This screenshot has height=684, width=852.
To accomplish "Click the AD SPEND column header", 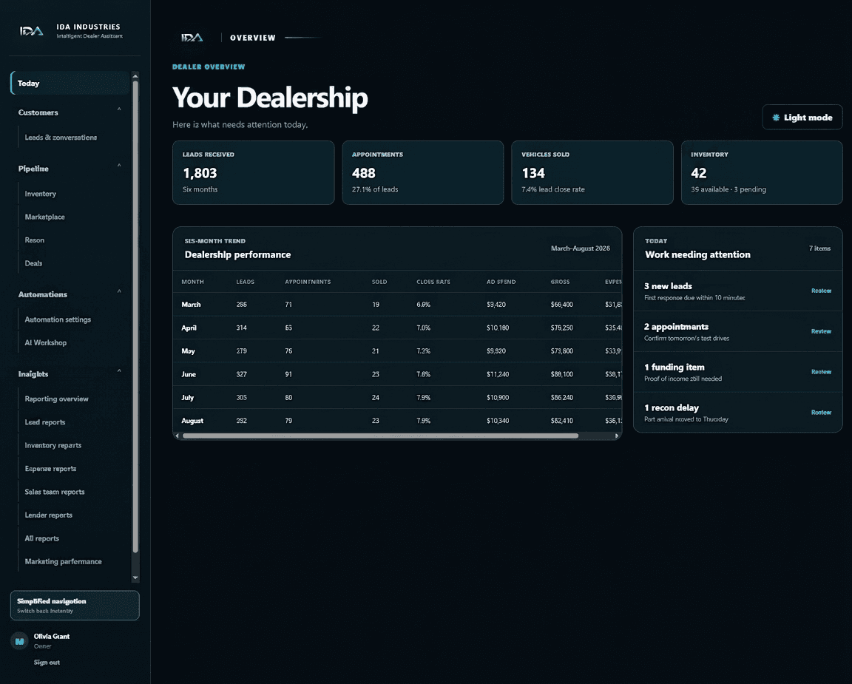I will (x=501, y=282).
